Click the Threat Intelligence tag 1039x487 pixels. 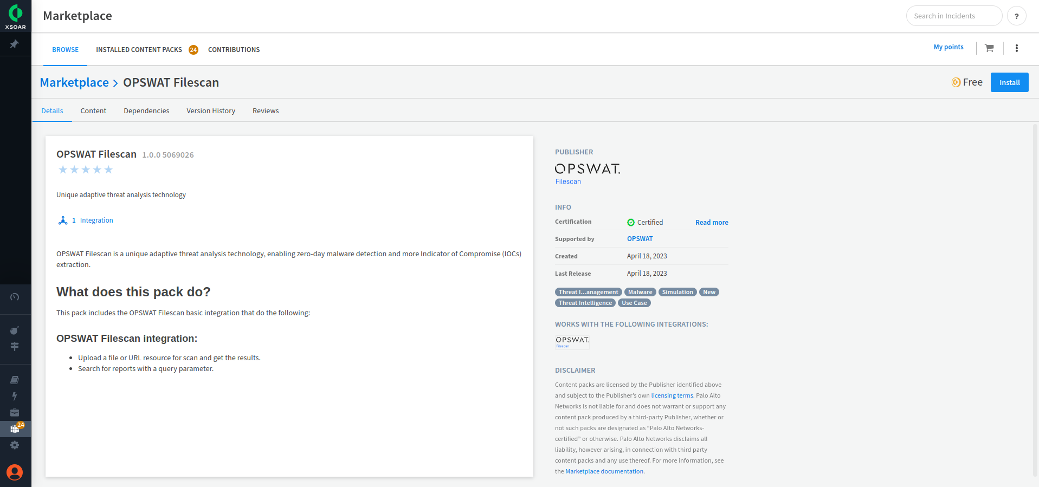[585, 303]
